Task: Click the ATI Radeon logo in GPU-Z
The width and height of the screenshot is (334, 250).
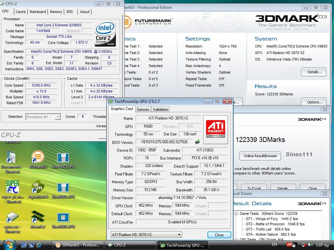Action: coord(216,130)
